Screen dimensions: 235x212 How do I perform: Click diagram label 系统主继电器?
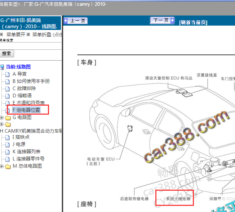coord(178,199)
